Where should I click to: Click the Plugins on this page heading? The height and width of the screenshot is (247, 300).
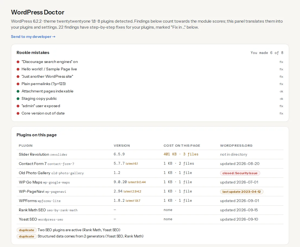click(x=37, y=135)
